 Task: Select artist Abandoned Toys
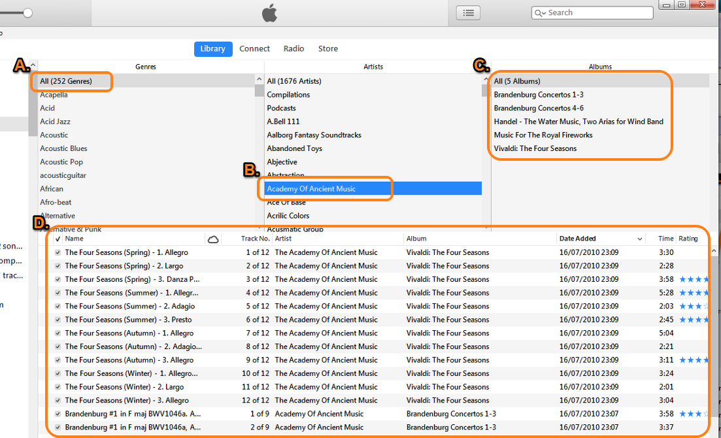tap(373, 148)
